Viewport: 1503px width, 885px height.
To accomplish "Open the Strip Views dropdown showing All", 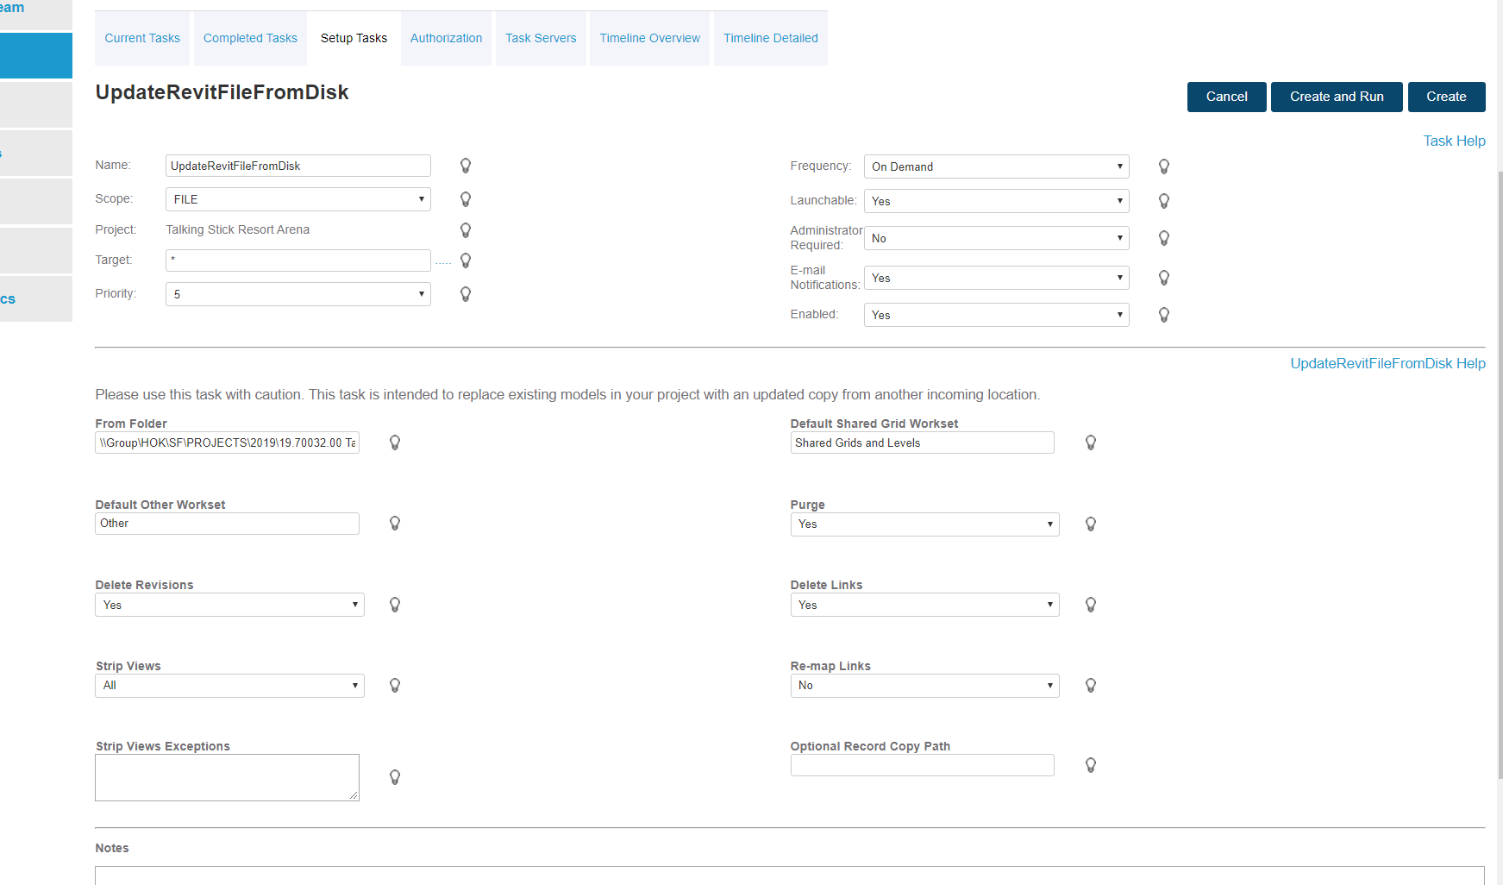I will pos(229,686).
